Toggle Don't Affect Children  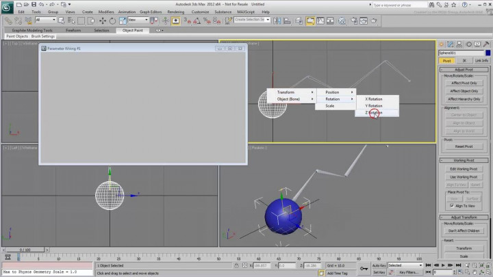(x=464, y=231)
